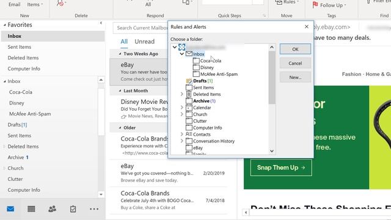Viewport: 391px width, 220px height.
Task: Click New Email button in ribbon
Action: [x=14, y=4]
